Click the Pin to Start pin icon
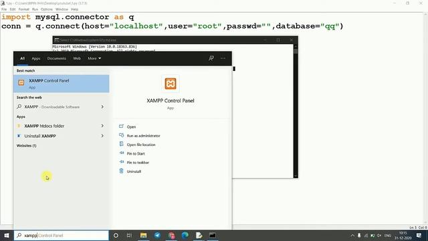The height and width of the screenshot is (241, 428). [121, 153]
